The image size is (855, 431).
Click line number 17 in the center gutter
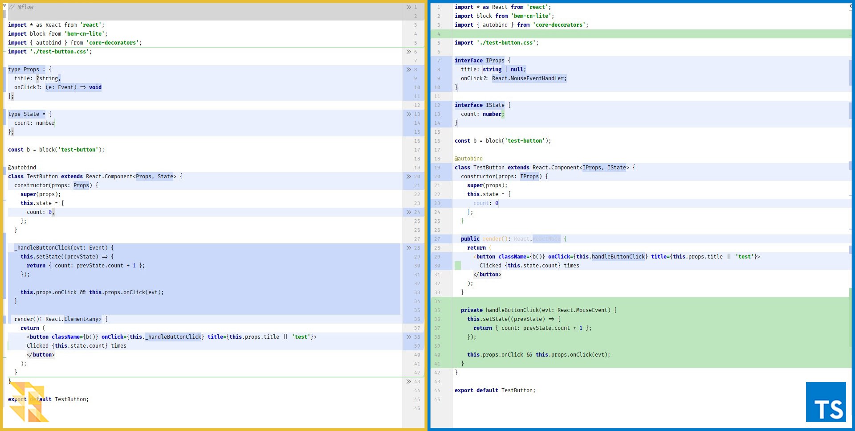point(417,150)
